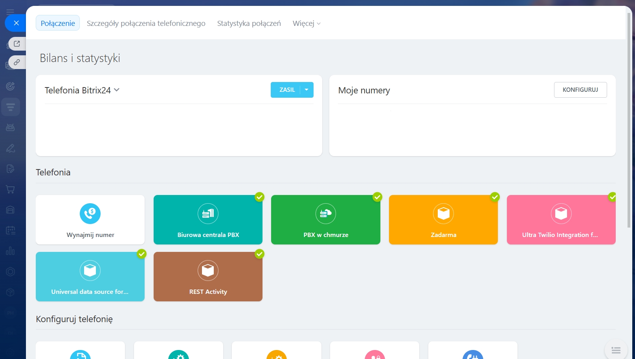
Task: Open the hexagon icon in the sidebar
Action: click(x=11, y=272)
